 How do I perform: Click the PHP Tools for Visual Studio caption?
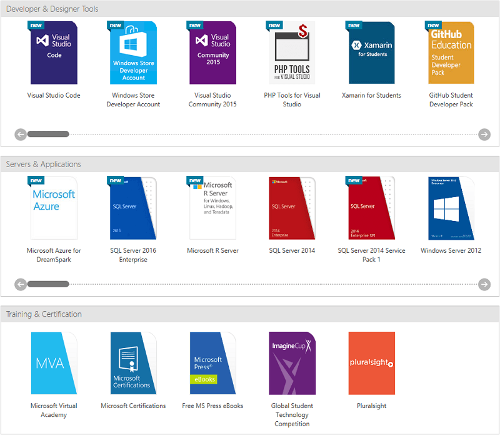292,100
